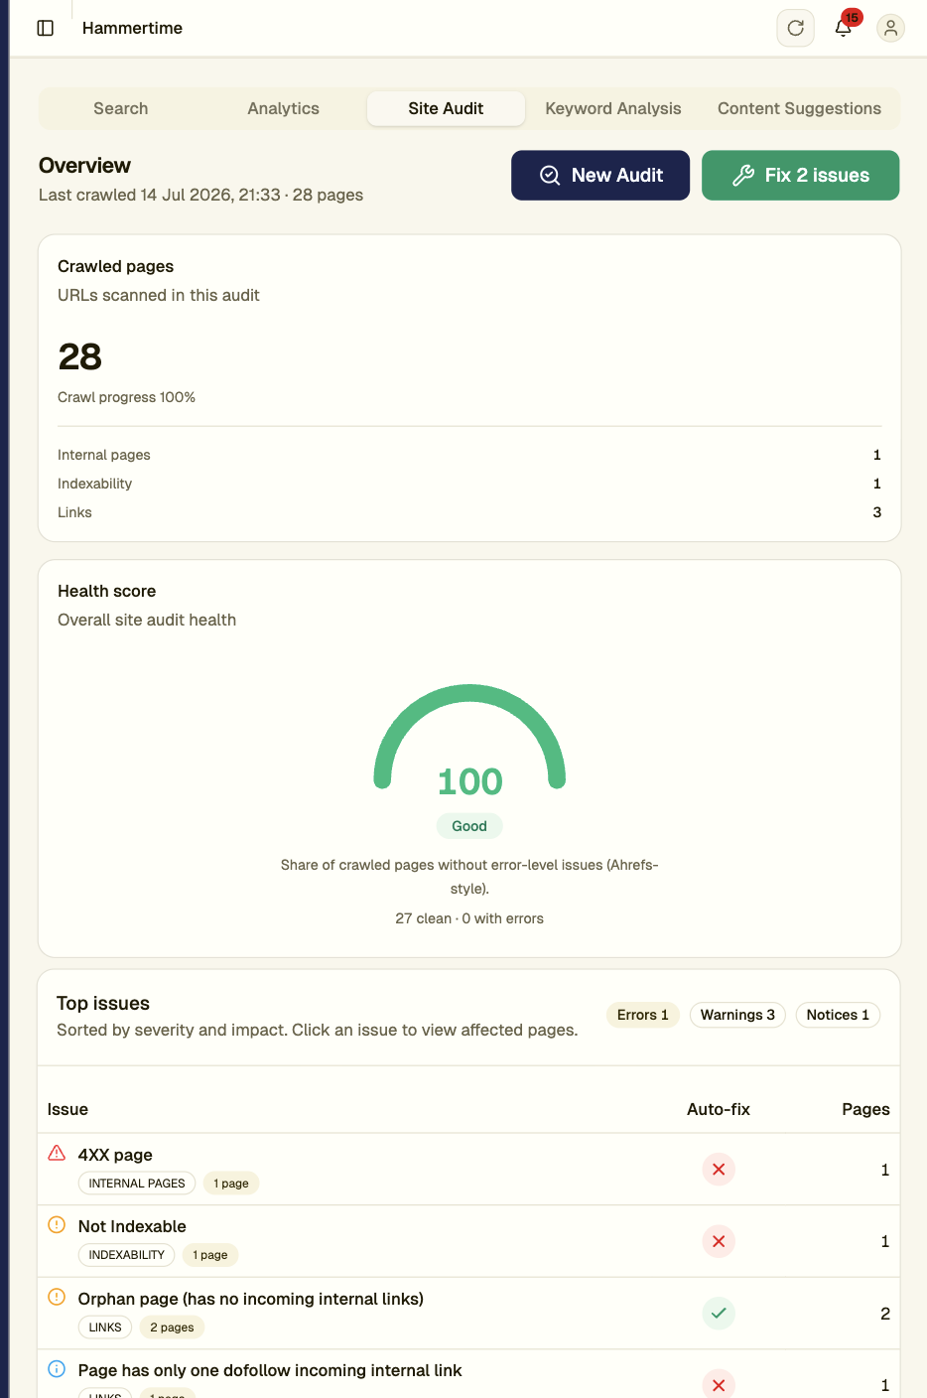Open the Keyword Analysis tab
This screenshot has height=1398, width=927.
coord(613,108)
